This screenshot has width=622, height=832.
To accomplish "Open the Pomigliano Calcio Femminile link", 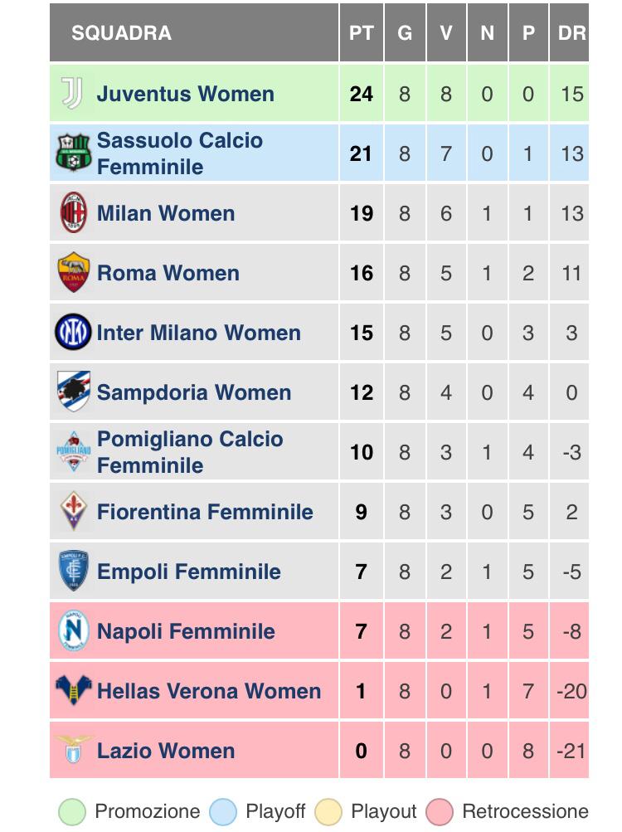I will (190, 452).
